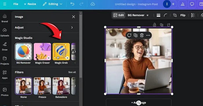Redo the last action
The width and height of the screenshot is (203, 106).
(x=81, y=4)
